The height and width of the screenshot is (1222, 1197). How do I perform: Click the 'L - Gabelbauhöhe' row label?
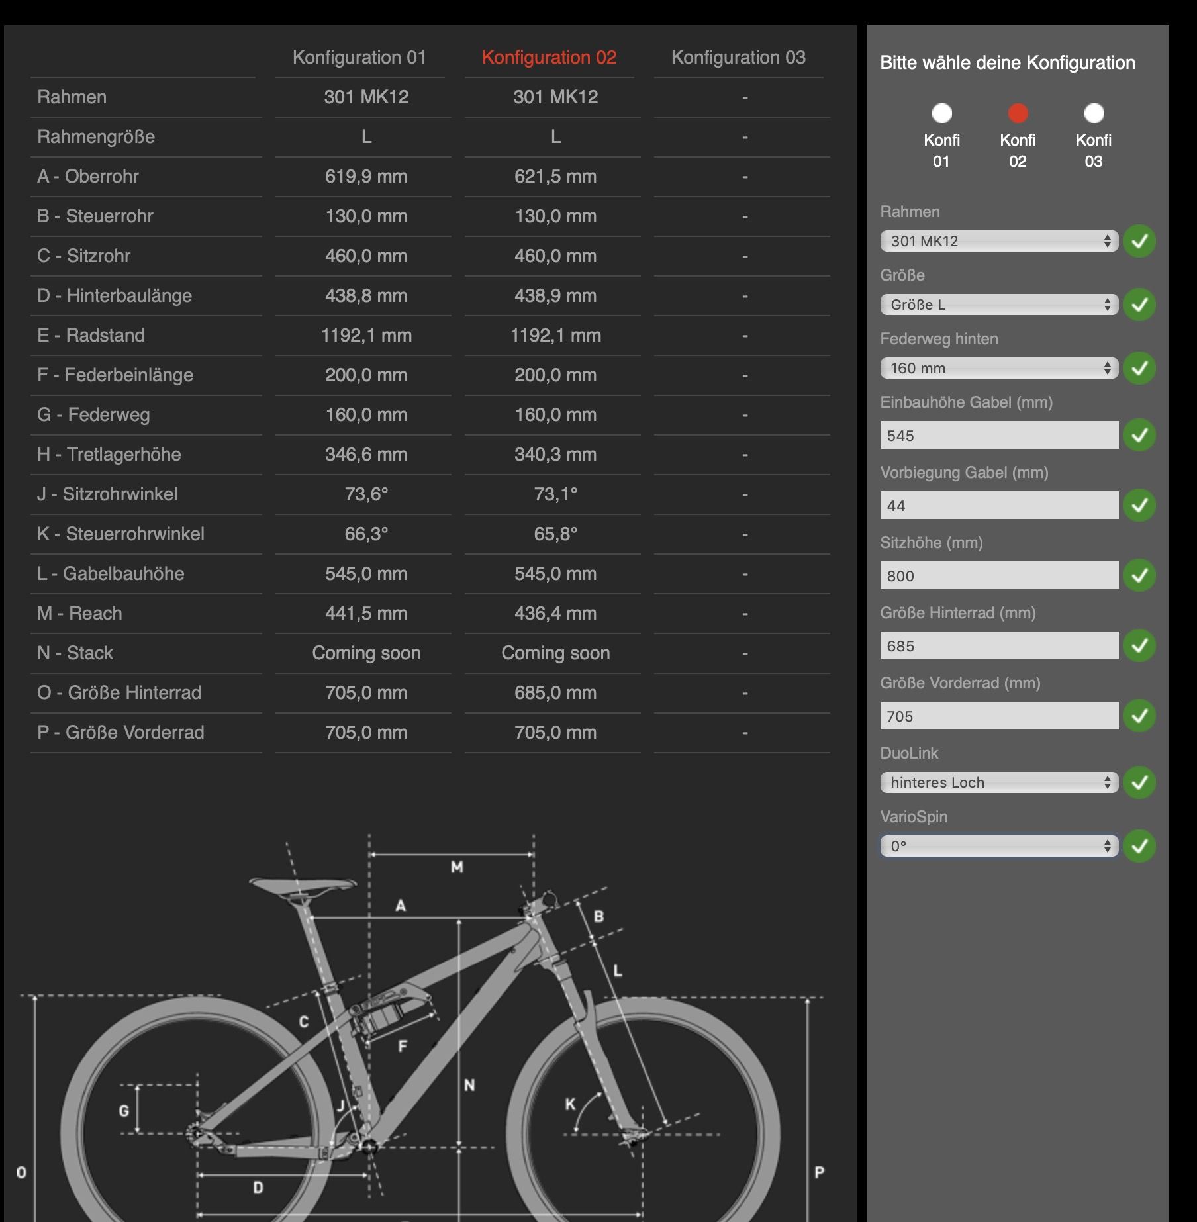click(x=111, y=574)
